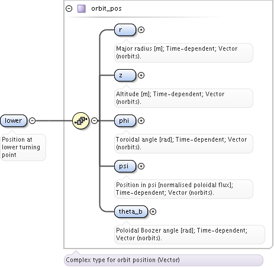The image size is (274, 268).
Task: Collapse the orbit_pos type box
Action: 69,9
